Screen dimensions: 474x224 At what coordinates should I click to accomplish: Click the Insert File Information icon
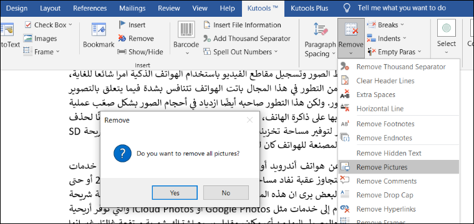207,25
